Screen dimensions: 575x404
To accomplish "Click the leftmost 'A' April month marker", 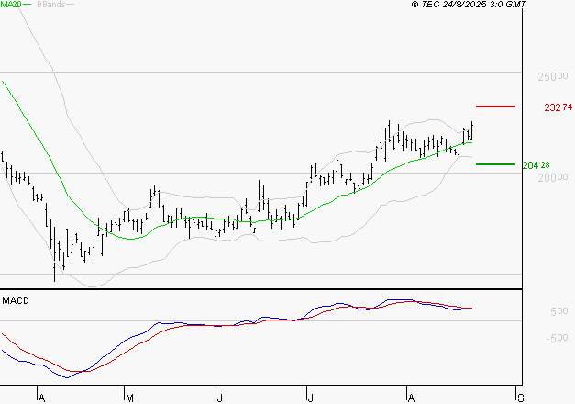I will [x=40, y=398].
